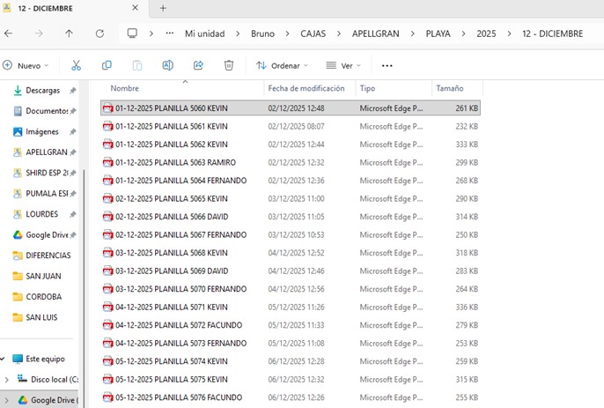
Task: Close the 12 - DICIEMBRE tab
Action: 136,8
